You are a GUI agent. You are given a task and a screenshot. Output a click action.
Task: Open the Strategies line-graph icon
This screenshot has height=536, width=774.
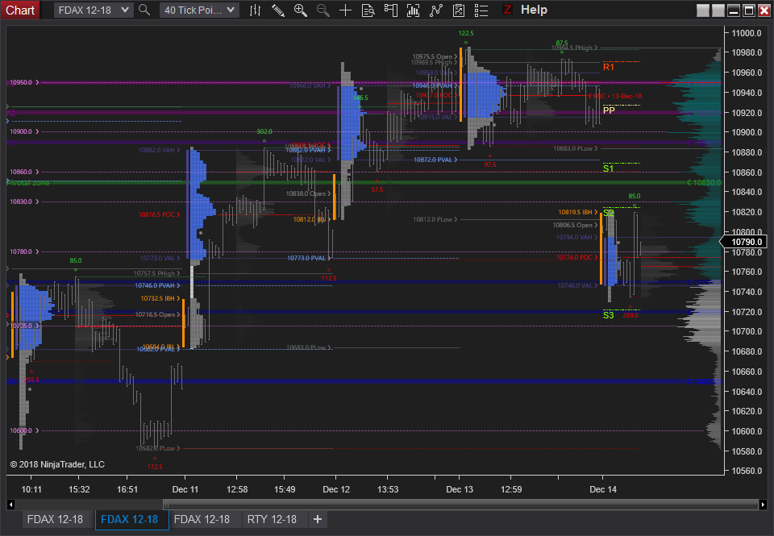436,10
